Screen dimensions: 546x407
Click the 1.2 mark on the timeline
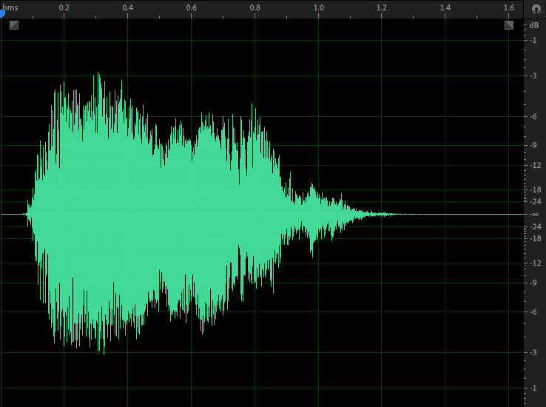pos(382,8)
